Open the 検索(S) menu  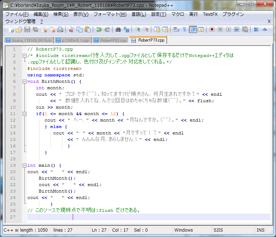click(x=61, y=14)
